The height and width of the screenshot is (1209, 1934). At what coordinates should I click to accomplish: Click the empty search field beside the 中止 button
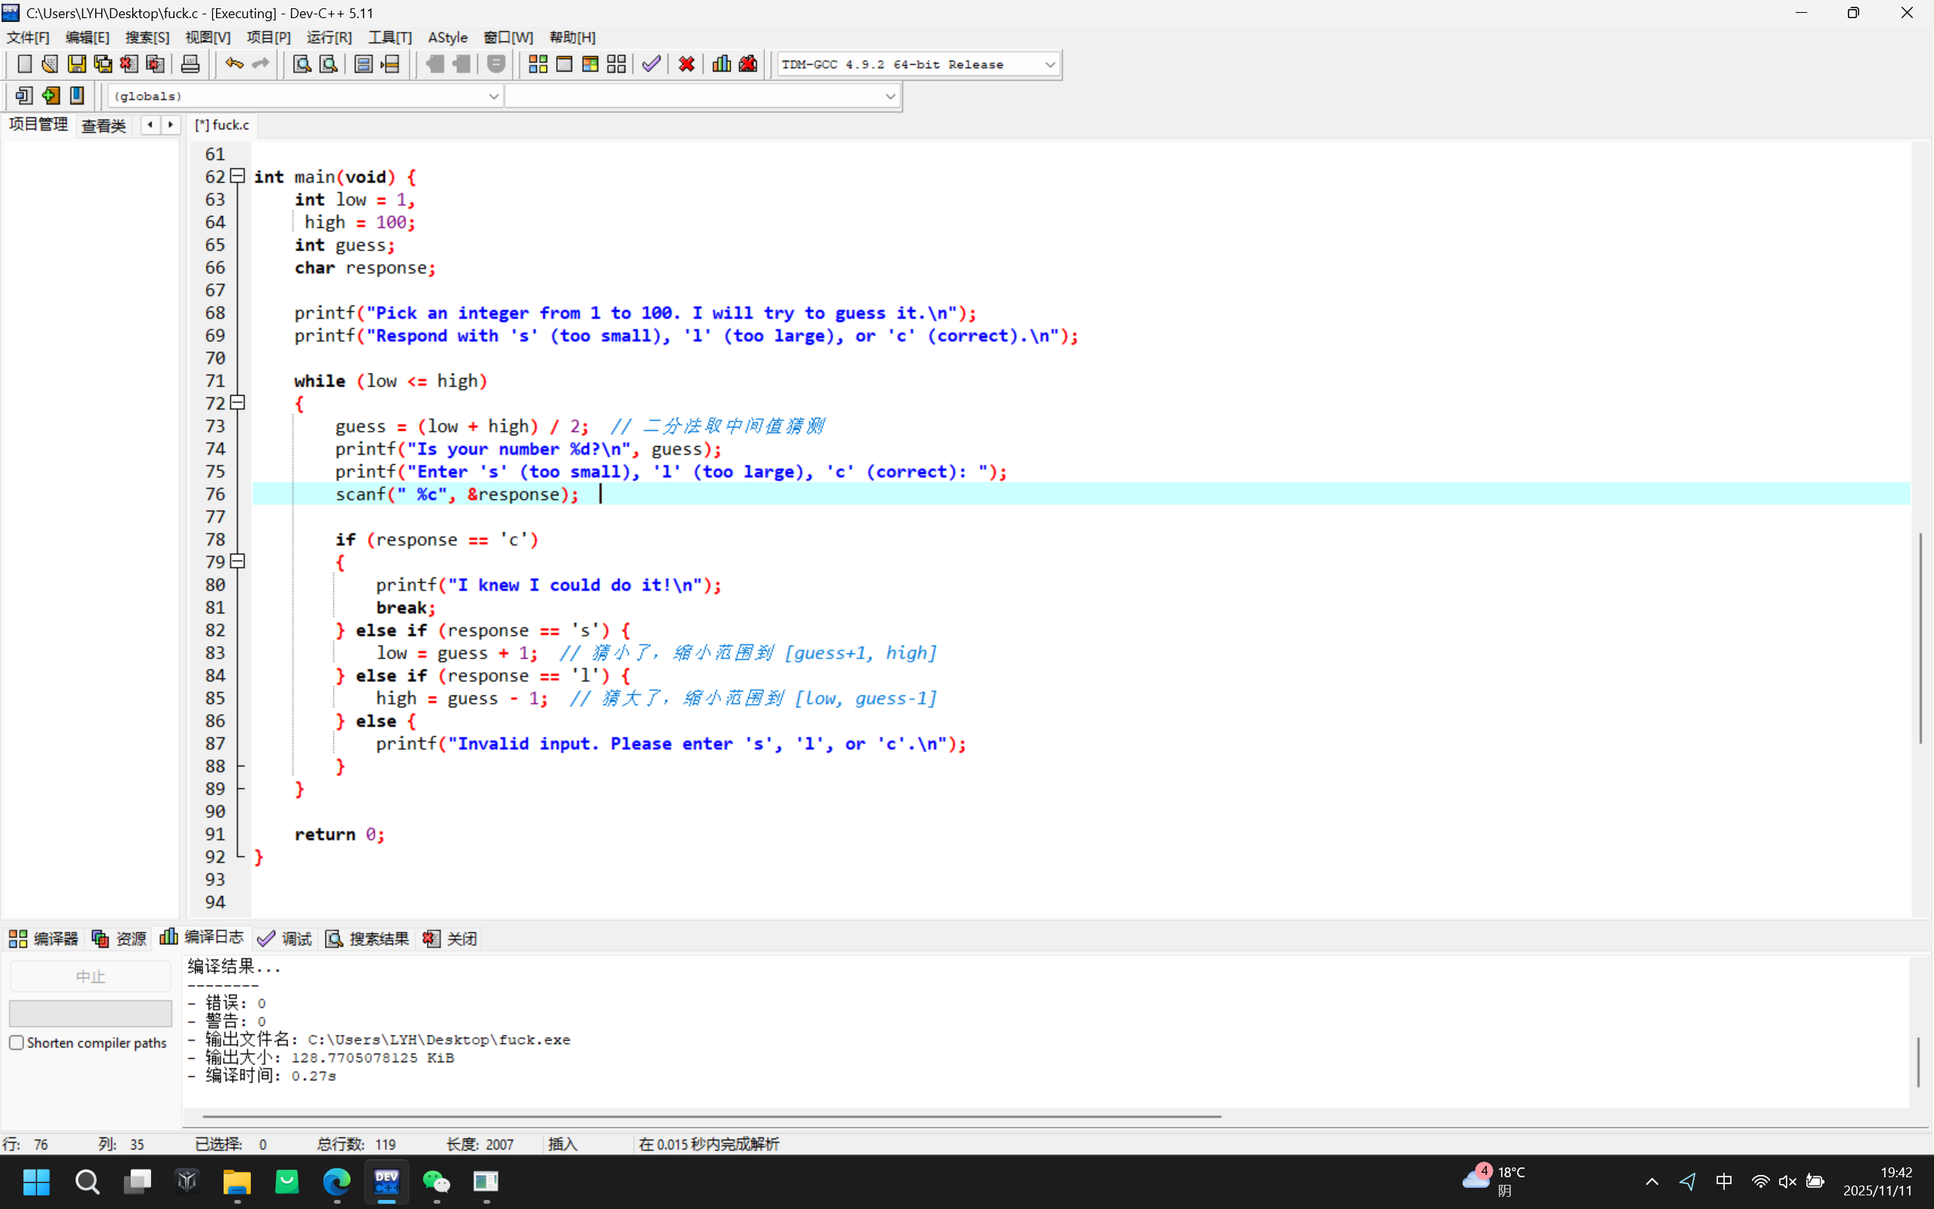(89, 1013)
